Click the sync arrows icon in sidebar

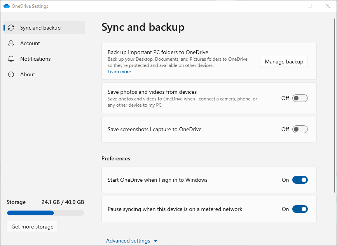coord(11,28)
